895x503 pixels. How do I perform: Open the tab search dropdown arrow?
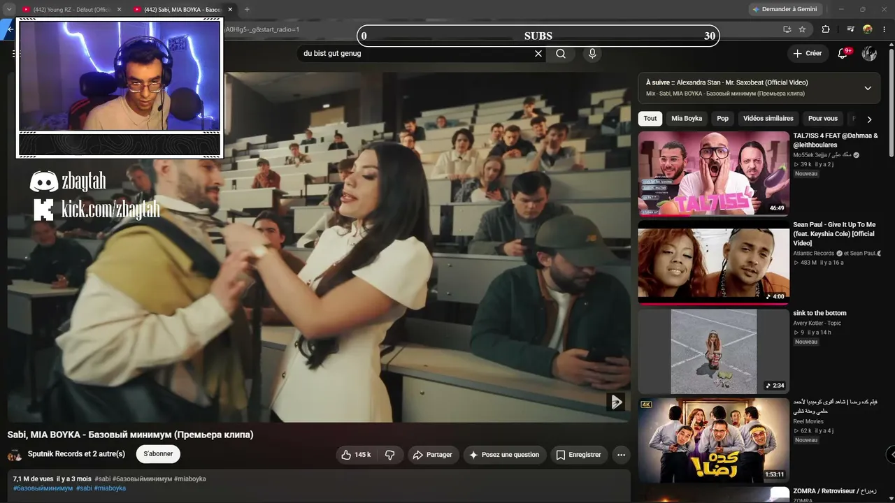9,9
